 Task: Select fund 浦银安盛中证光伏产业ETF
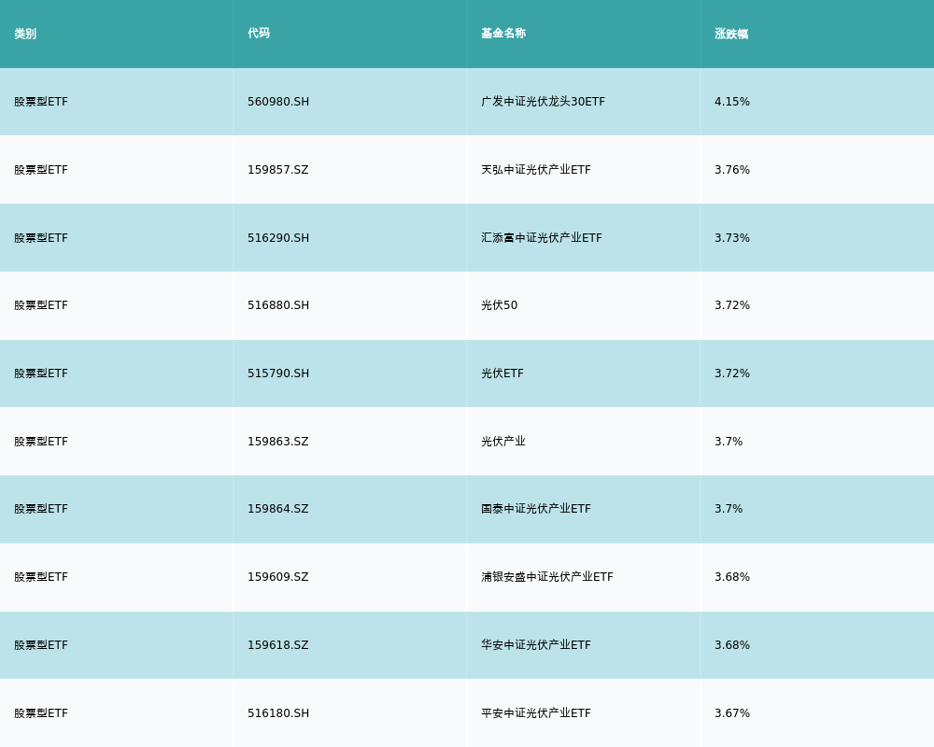546,577
